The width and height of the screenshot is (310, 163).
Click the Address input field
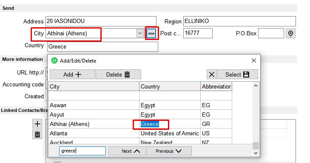(101, 21)
